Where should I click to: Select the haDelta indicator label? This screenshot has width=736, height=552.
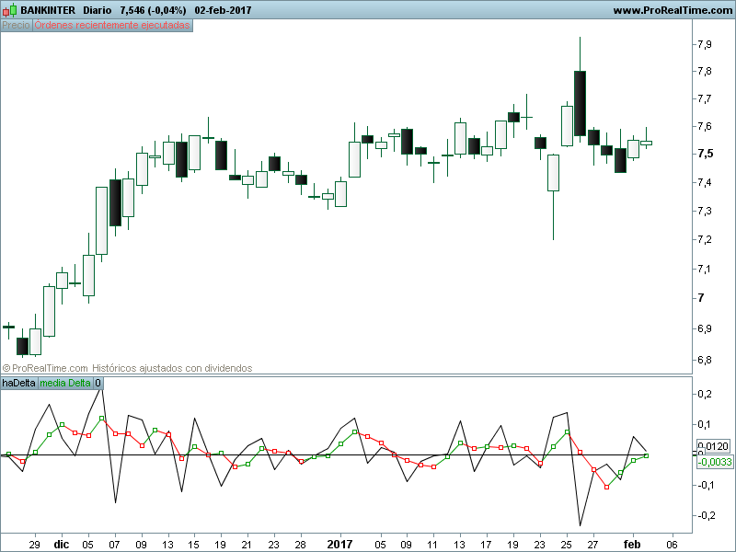click(x=18, y=383)
